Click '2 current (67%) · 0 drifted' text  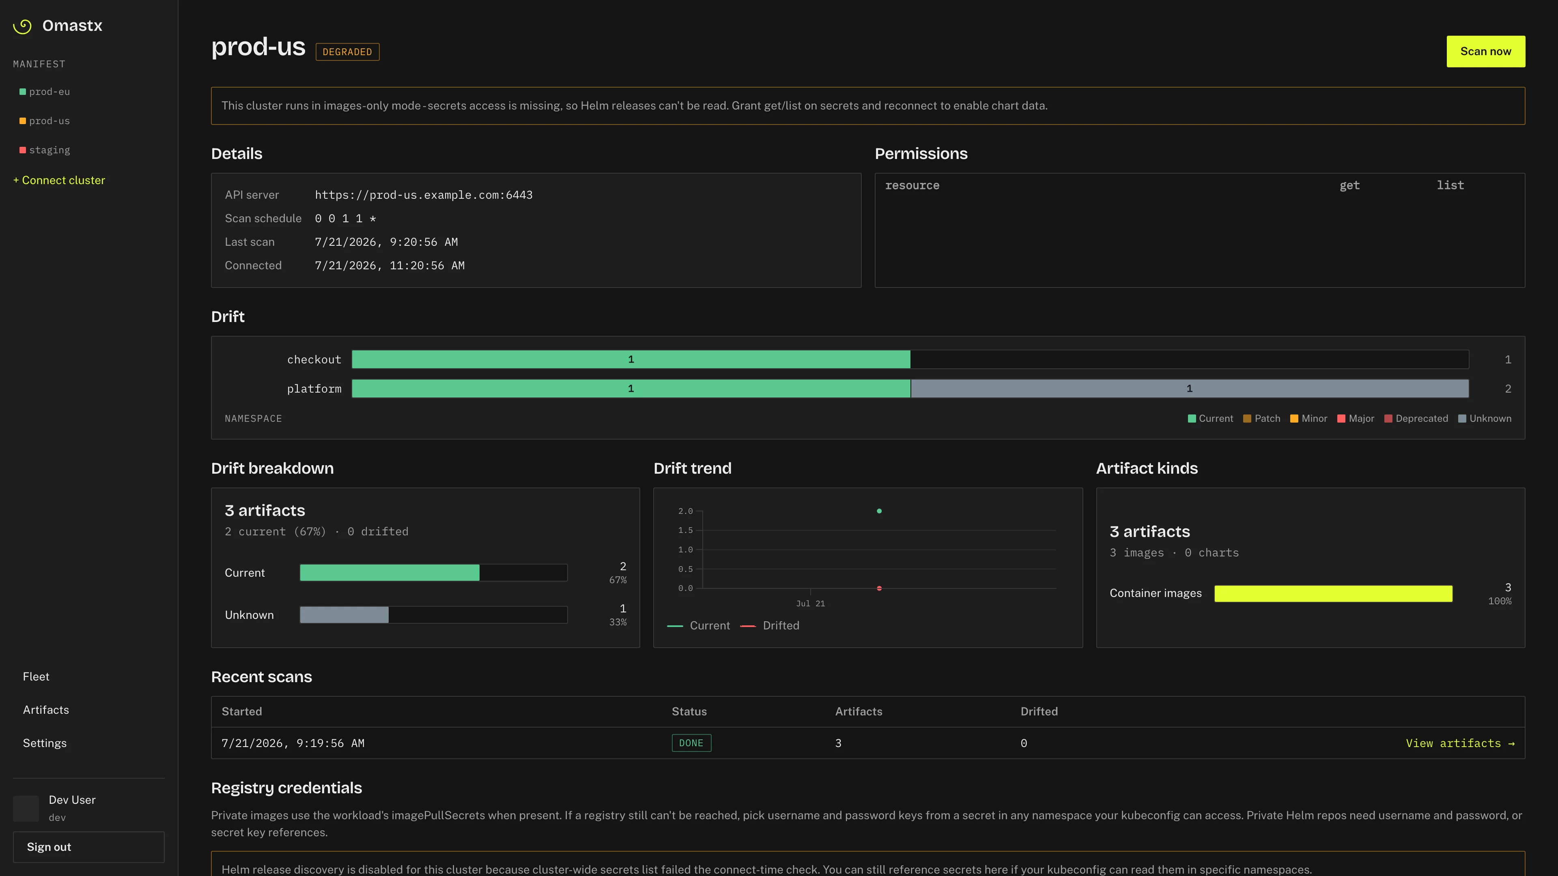point(316,531)
